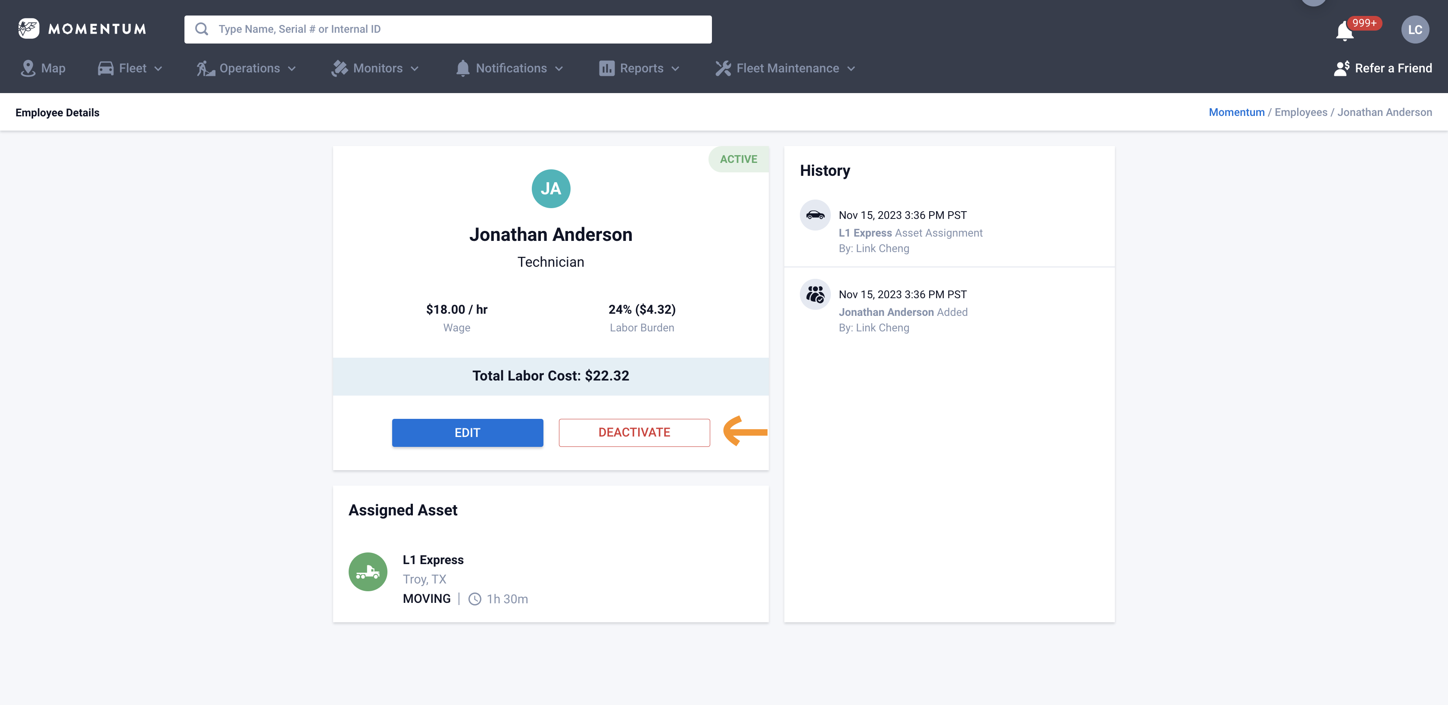The width and height of the screenshot is (1448, 705).
Task: Go to the Map page
Action: click(43, 68)
